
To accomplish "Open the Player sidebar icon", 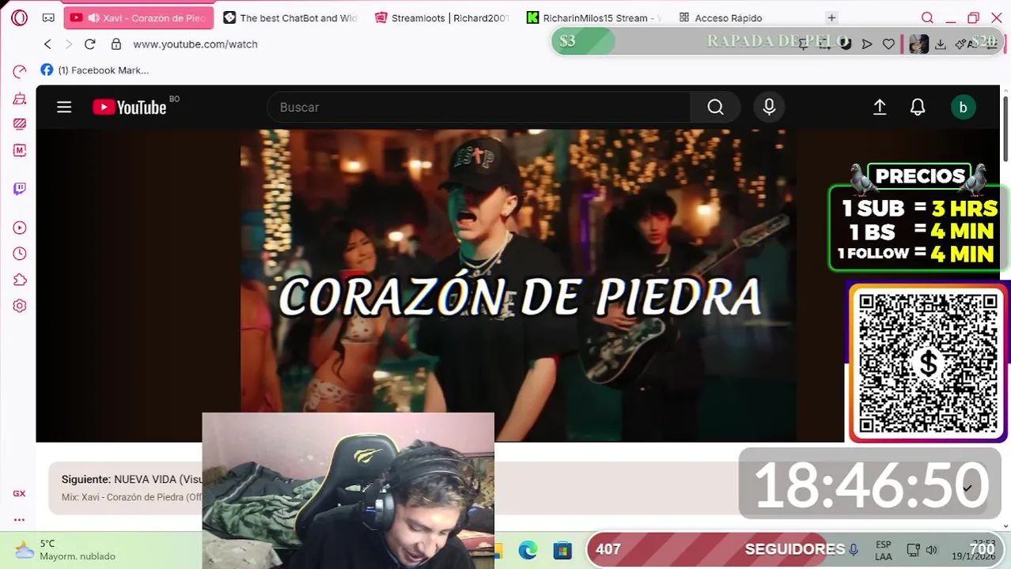I will (20, 228).
